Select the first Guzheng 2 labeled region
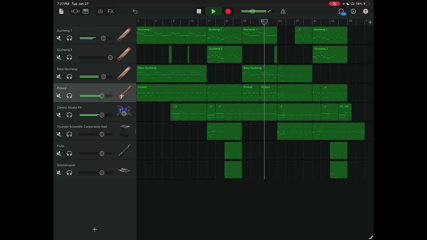The image size is (427, 240). tap(225, 54)
